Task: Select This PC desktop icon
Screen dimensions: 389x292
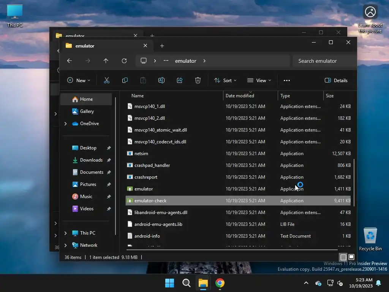Action: click(15, 16)
